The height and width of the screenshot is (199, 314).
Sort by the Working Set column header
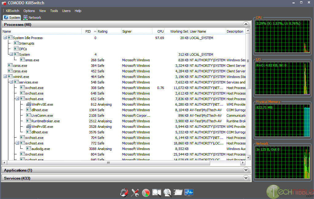point(179,31)
